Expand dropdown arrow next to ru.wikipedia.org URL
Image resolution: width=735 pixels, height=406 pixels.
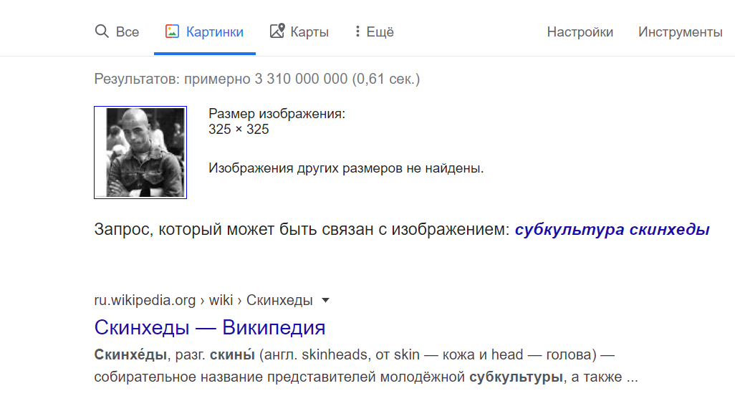325,300
